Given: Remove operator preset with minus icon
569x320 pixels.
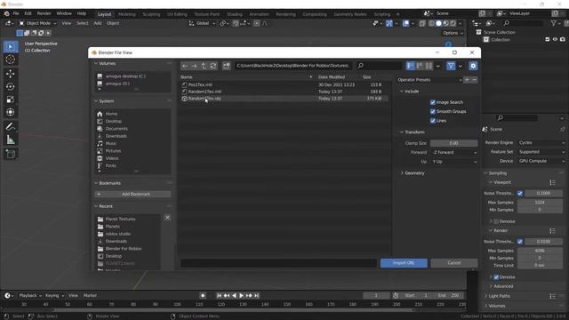Looking at the screenshot, I should click(474, 80).
